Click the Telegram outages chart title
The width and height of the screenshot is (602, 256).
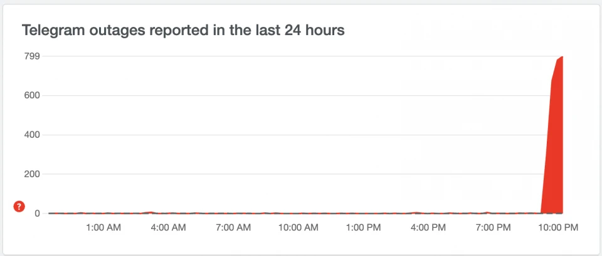183,30
